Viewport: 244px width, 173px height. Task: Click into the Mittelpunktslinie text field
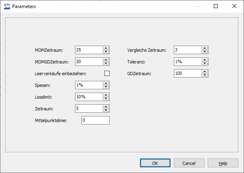point(95,120)
